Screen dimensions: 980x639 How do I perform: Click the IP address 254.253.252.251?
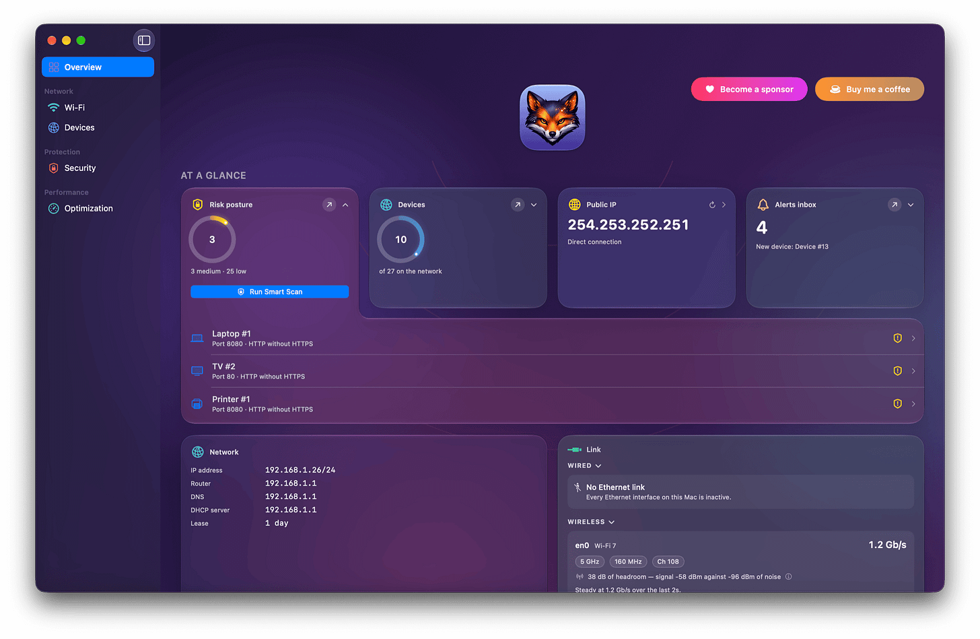[x=629, y=225]
